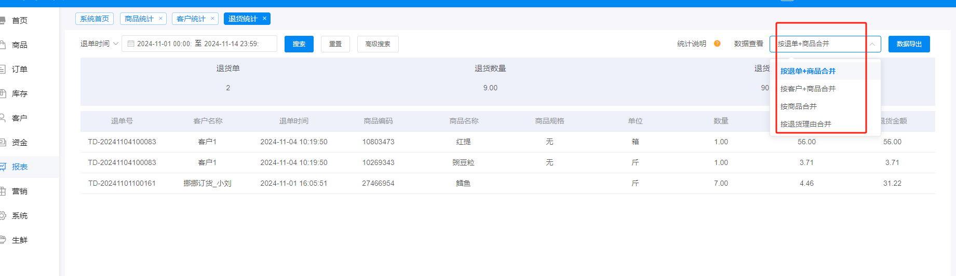Select 按客户+商品合并 option
Screen dimensions: 956x276
coord(807,89)
